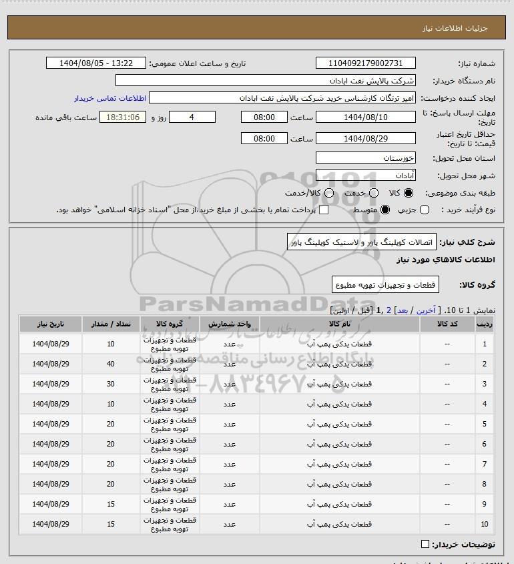This screenshot has height=564, width=514.
Task: Select the شرح کلی نیاز text box
Action: pyautogui.click(x=362, y=242)
